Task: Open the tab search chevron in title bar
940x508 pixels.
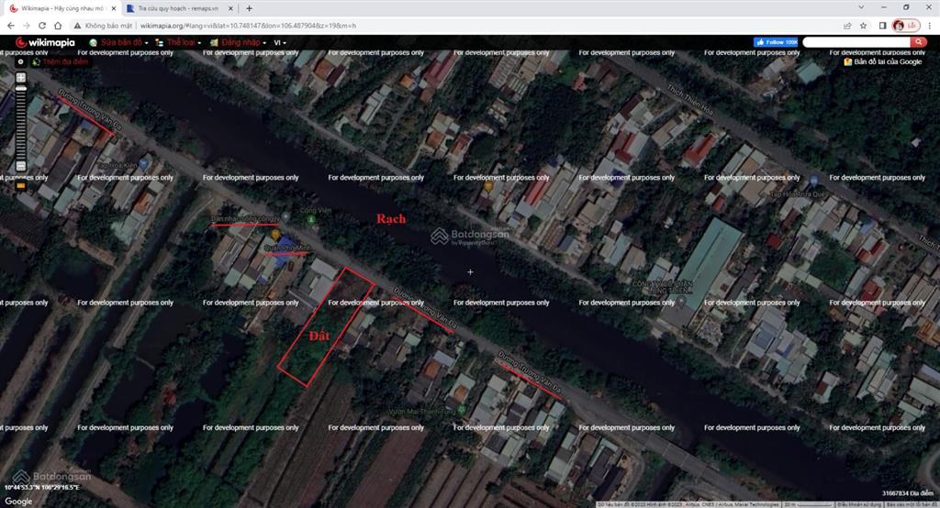Action: (861, 7)
